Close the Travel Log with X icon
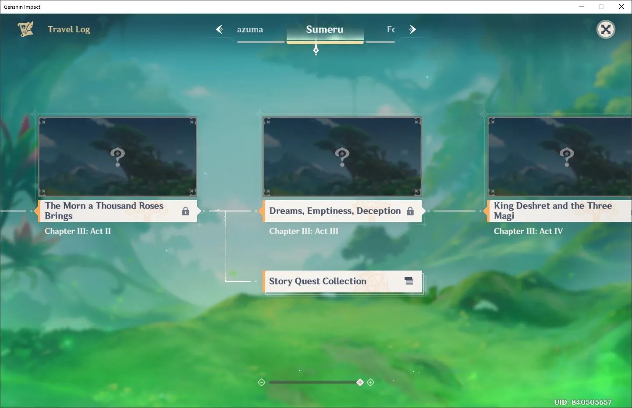The height and width of the screenshot is (408, 632). [606, 29]
